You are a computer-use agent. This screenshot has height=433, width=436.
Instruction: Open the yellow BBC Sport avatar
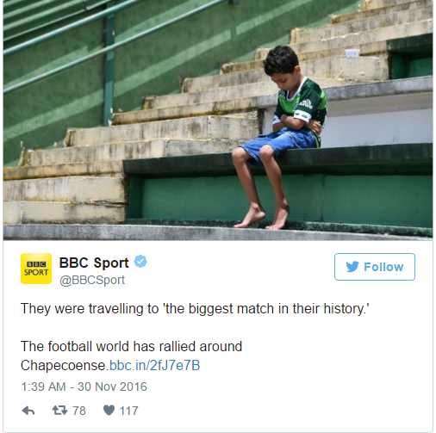(36, 269)
